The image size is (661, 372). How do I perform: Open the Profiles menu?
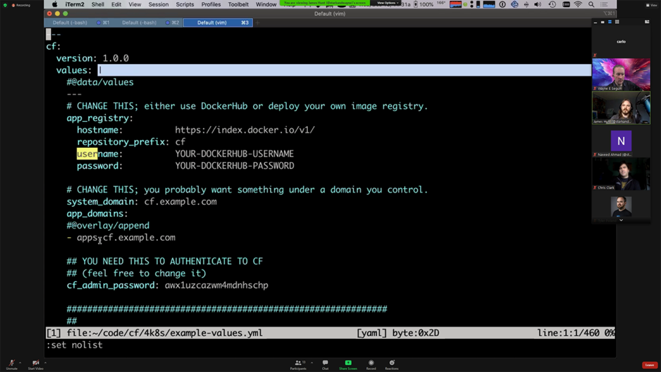point(211,5)
